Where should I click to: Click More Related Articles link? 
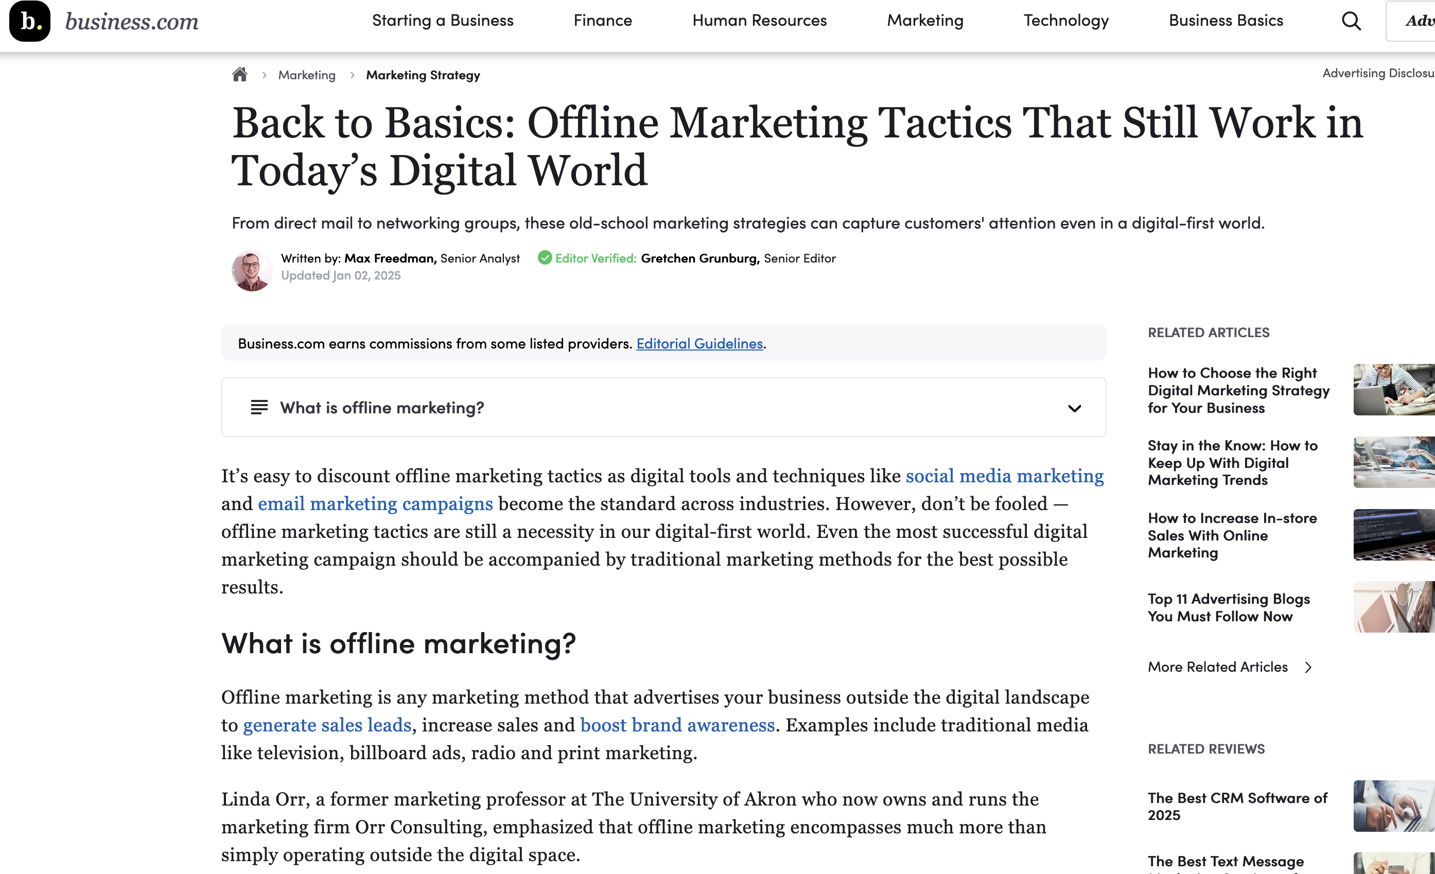[x=1218, y=667]
